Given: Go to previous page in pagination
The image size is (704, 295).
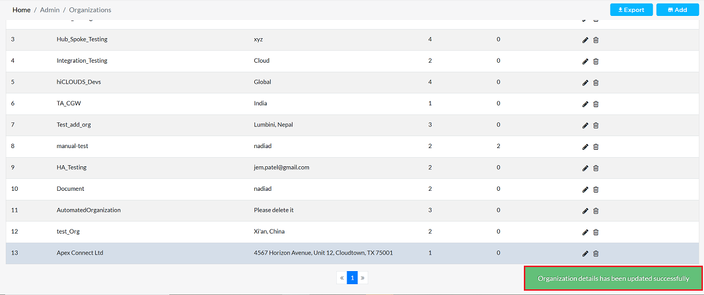Looking at the screenshot, I should pos(342,278).
